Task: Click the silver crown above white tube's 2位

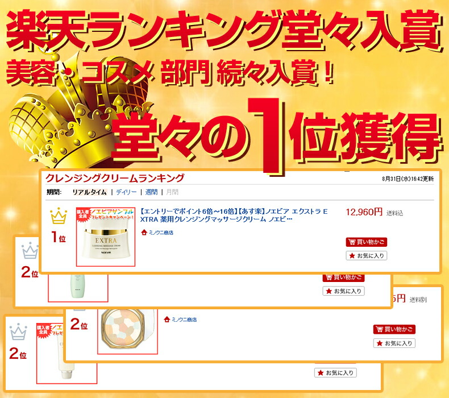Action: tap(18, 332)
